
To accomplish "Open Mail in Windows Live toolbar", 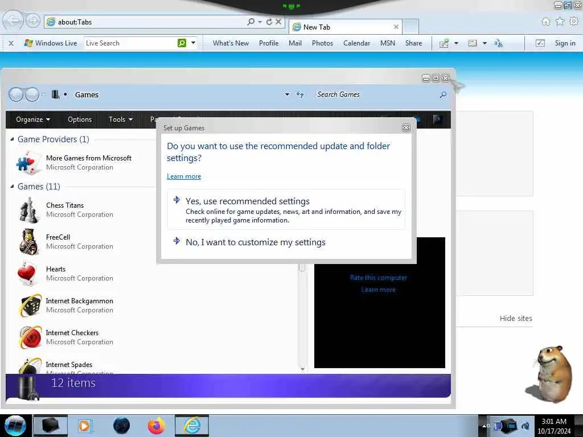I will (x=295, y=43).
